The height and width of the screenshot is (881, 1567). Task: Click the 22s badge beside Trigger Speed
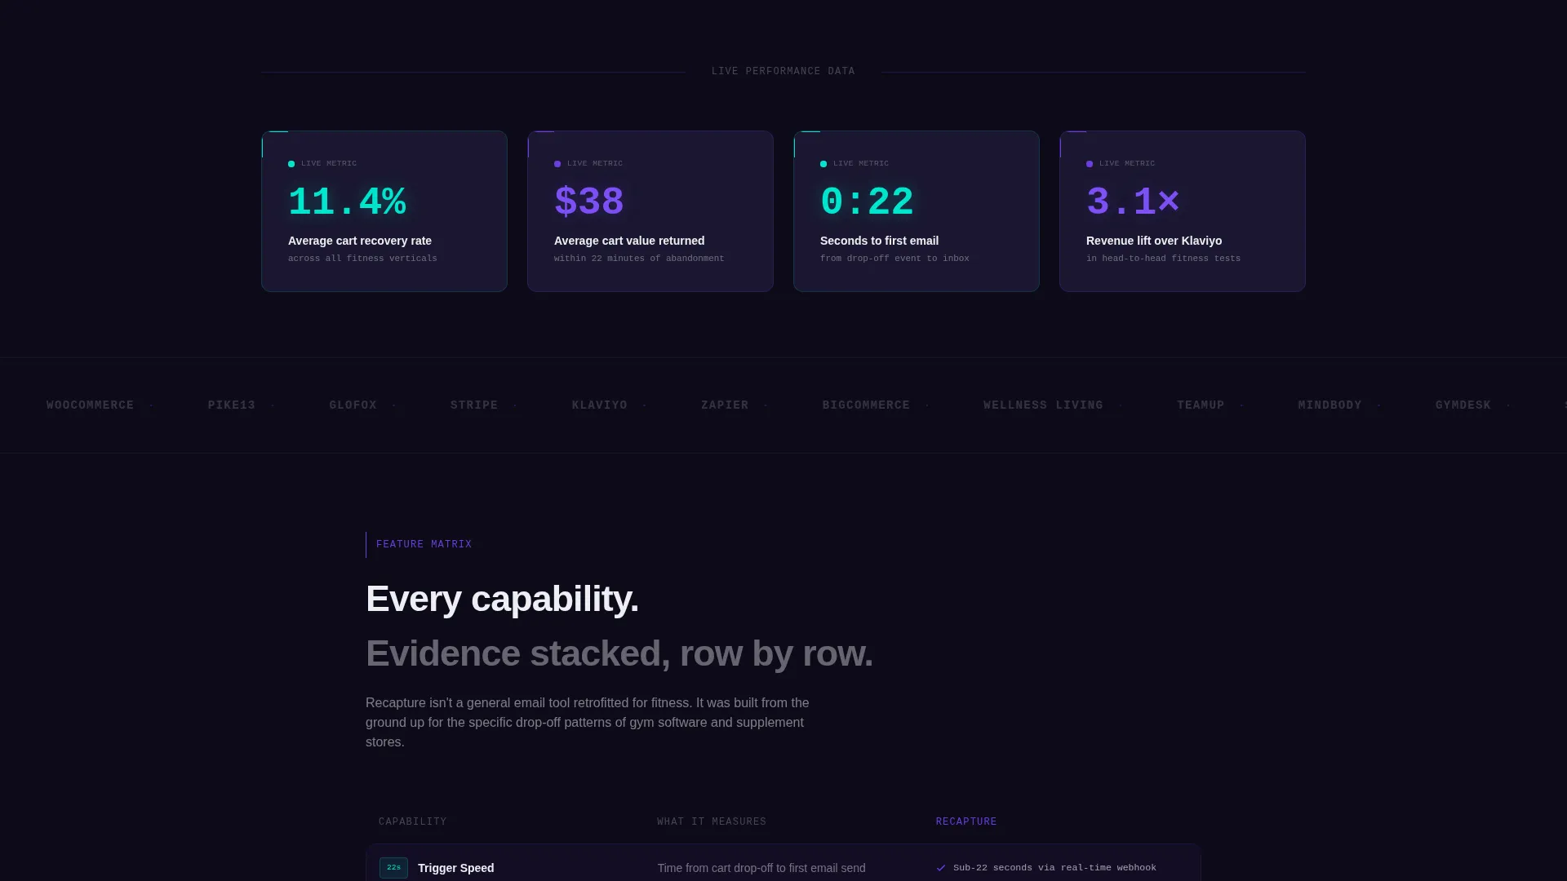click(393, 867)
